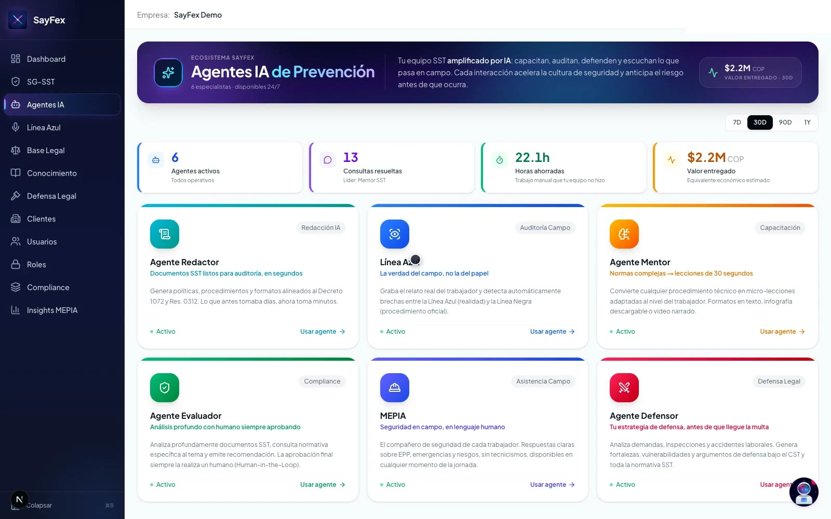831x519 pixels.
Task: Click the Agentes IA robot icon
Action: [16, 104]
